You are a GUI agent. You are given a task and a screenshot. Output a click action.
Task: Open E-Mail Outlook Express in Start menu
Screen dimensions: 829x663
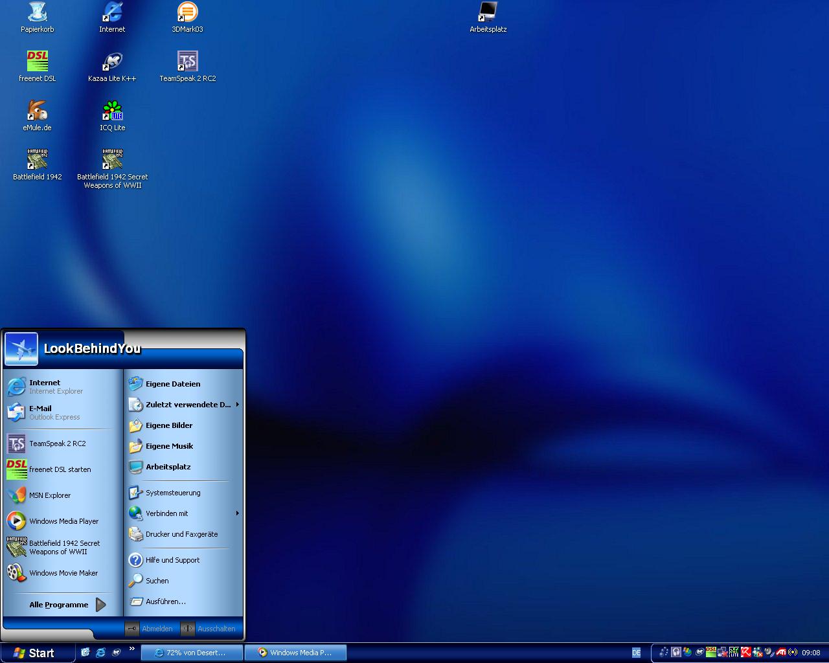point(63,412)
